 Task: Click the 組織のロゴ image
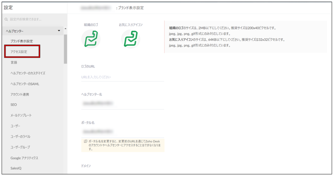pyautogui.click(x=91, y=39)
